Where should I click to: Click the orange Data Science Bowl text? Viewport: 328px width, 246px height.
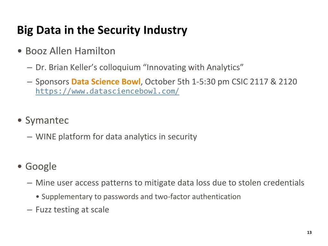[106, 82]
